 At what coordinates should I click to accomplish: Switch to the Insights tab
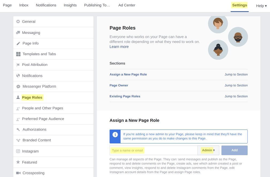[x=70, y=5]
